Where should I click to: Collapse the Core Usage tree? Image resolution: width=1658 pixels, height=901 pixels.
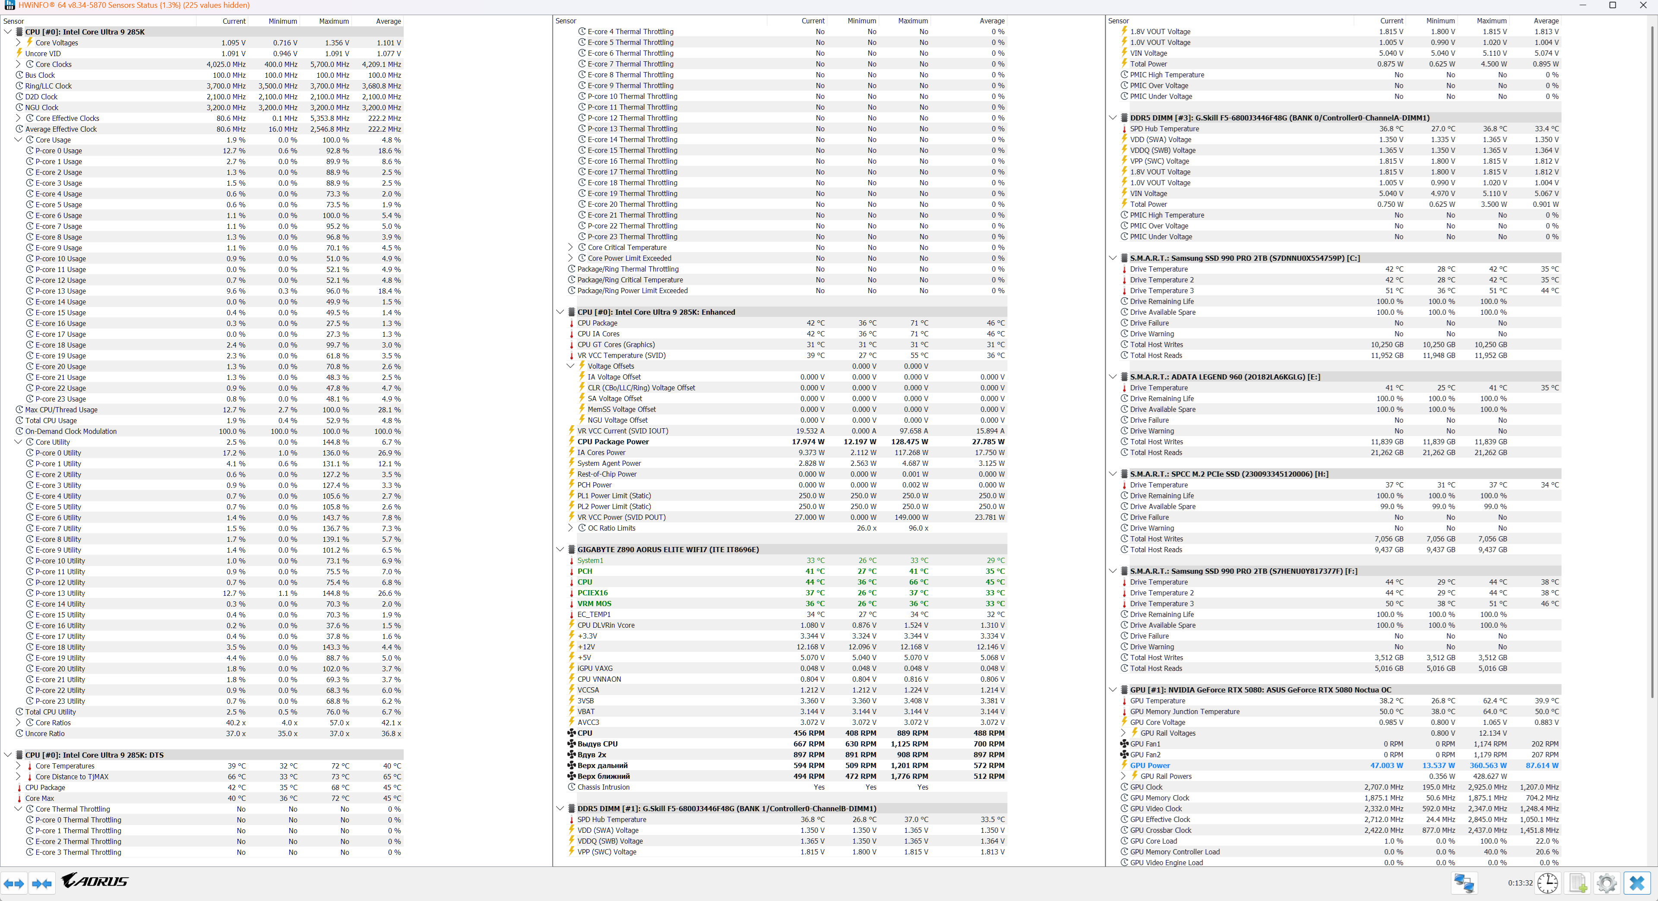point(18,139)
